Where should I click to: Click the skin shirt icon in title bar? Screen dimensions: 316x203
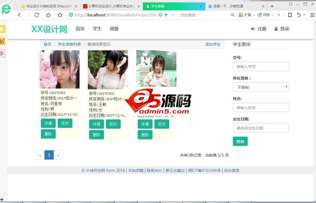(x=290, y=4)
